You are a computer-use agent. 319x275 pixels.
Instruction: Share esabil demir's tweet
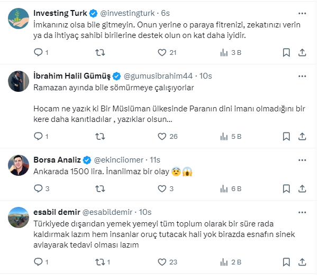(303, 261)
